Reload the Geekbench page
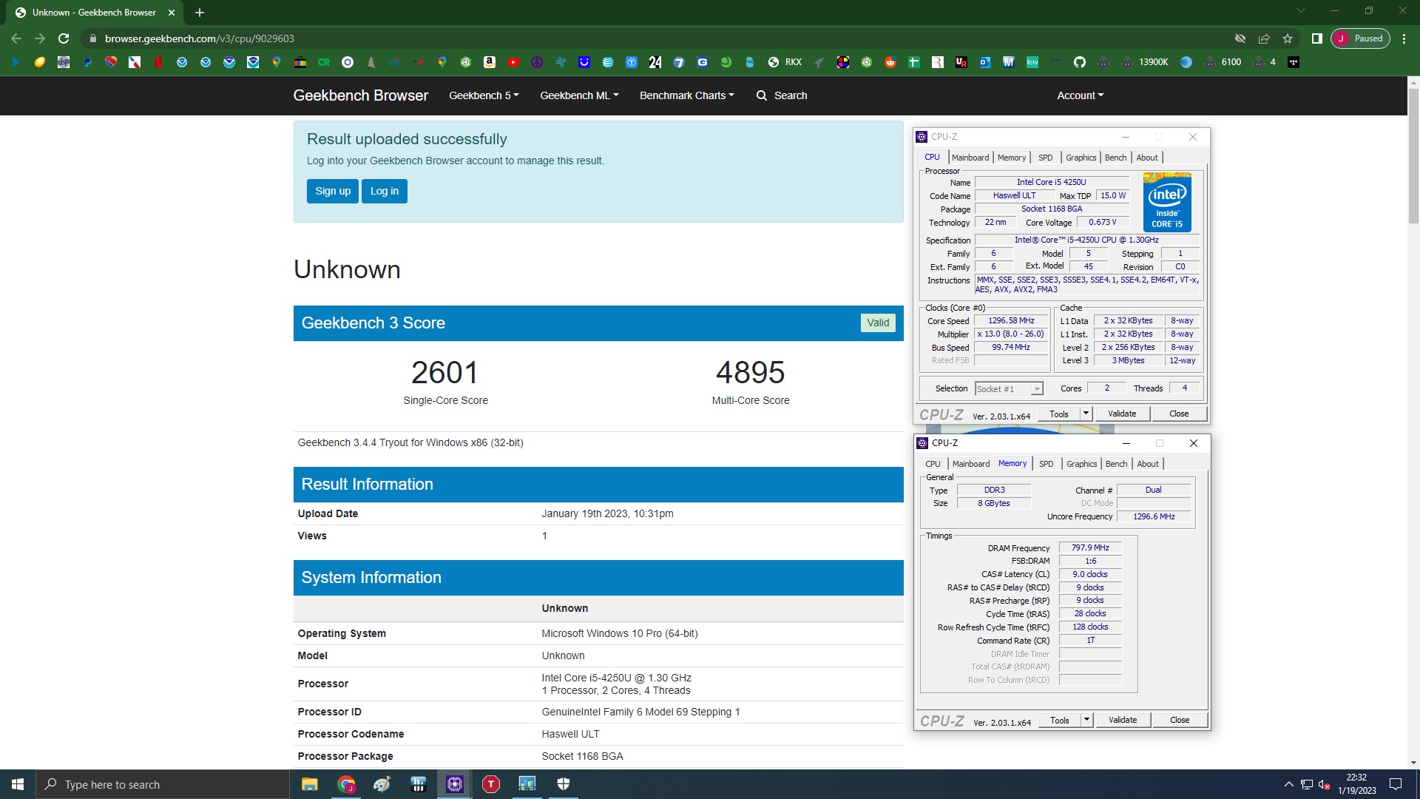 click(x=64, y=38)
